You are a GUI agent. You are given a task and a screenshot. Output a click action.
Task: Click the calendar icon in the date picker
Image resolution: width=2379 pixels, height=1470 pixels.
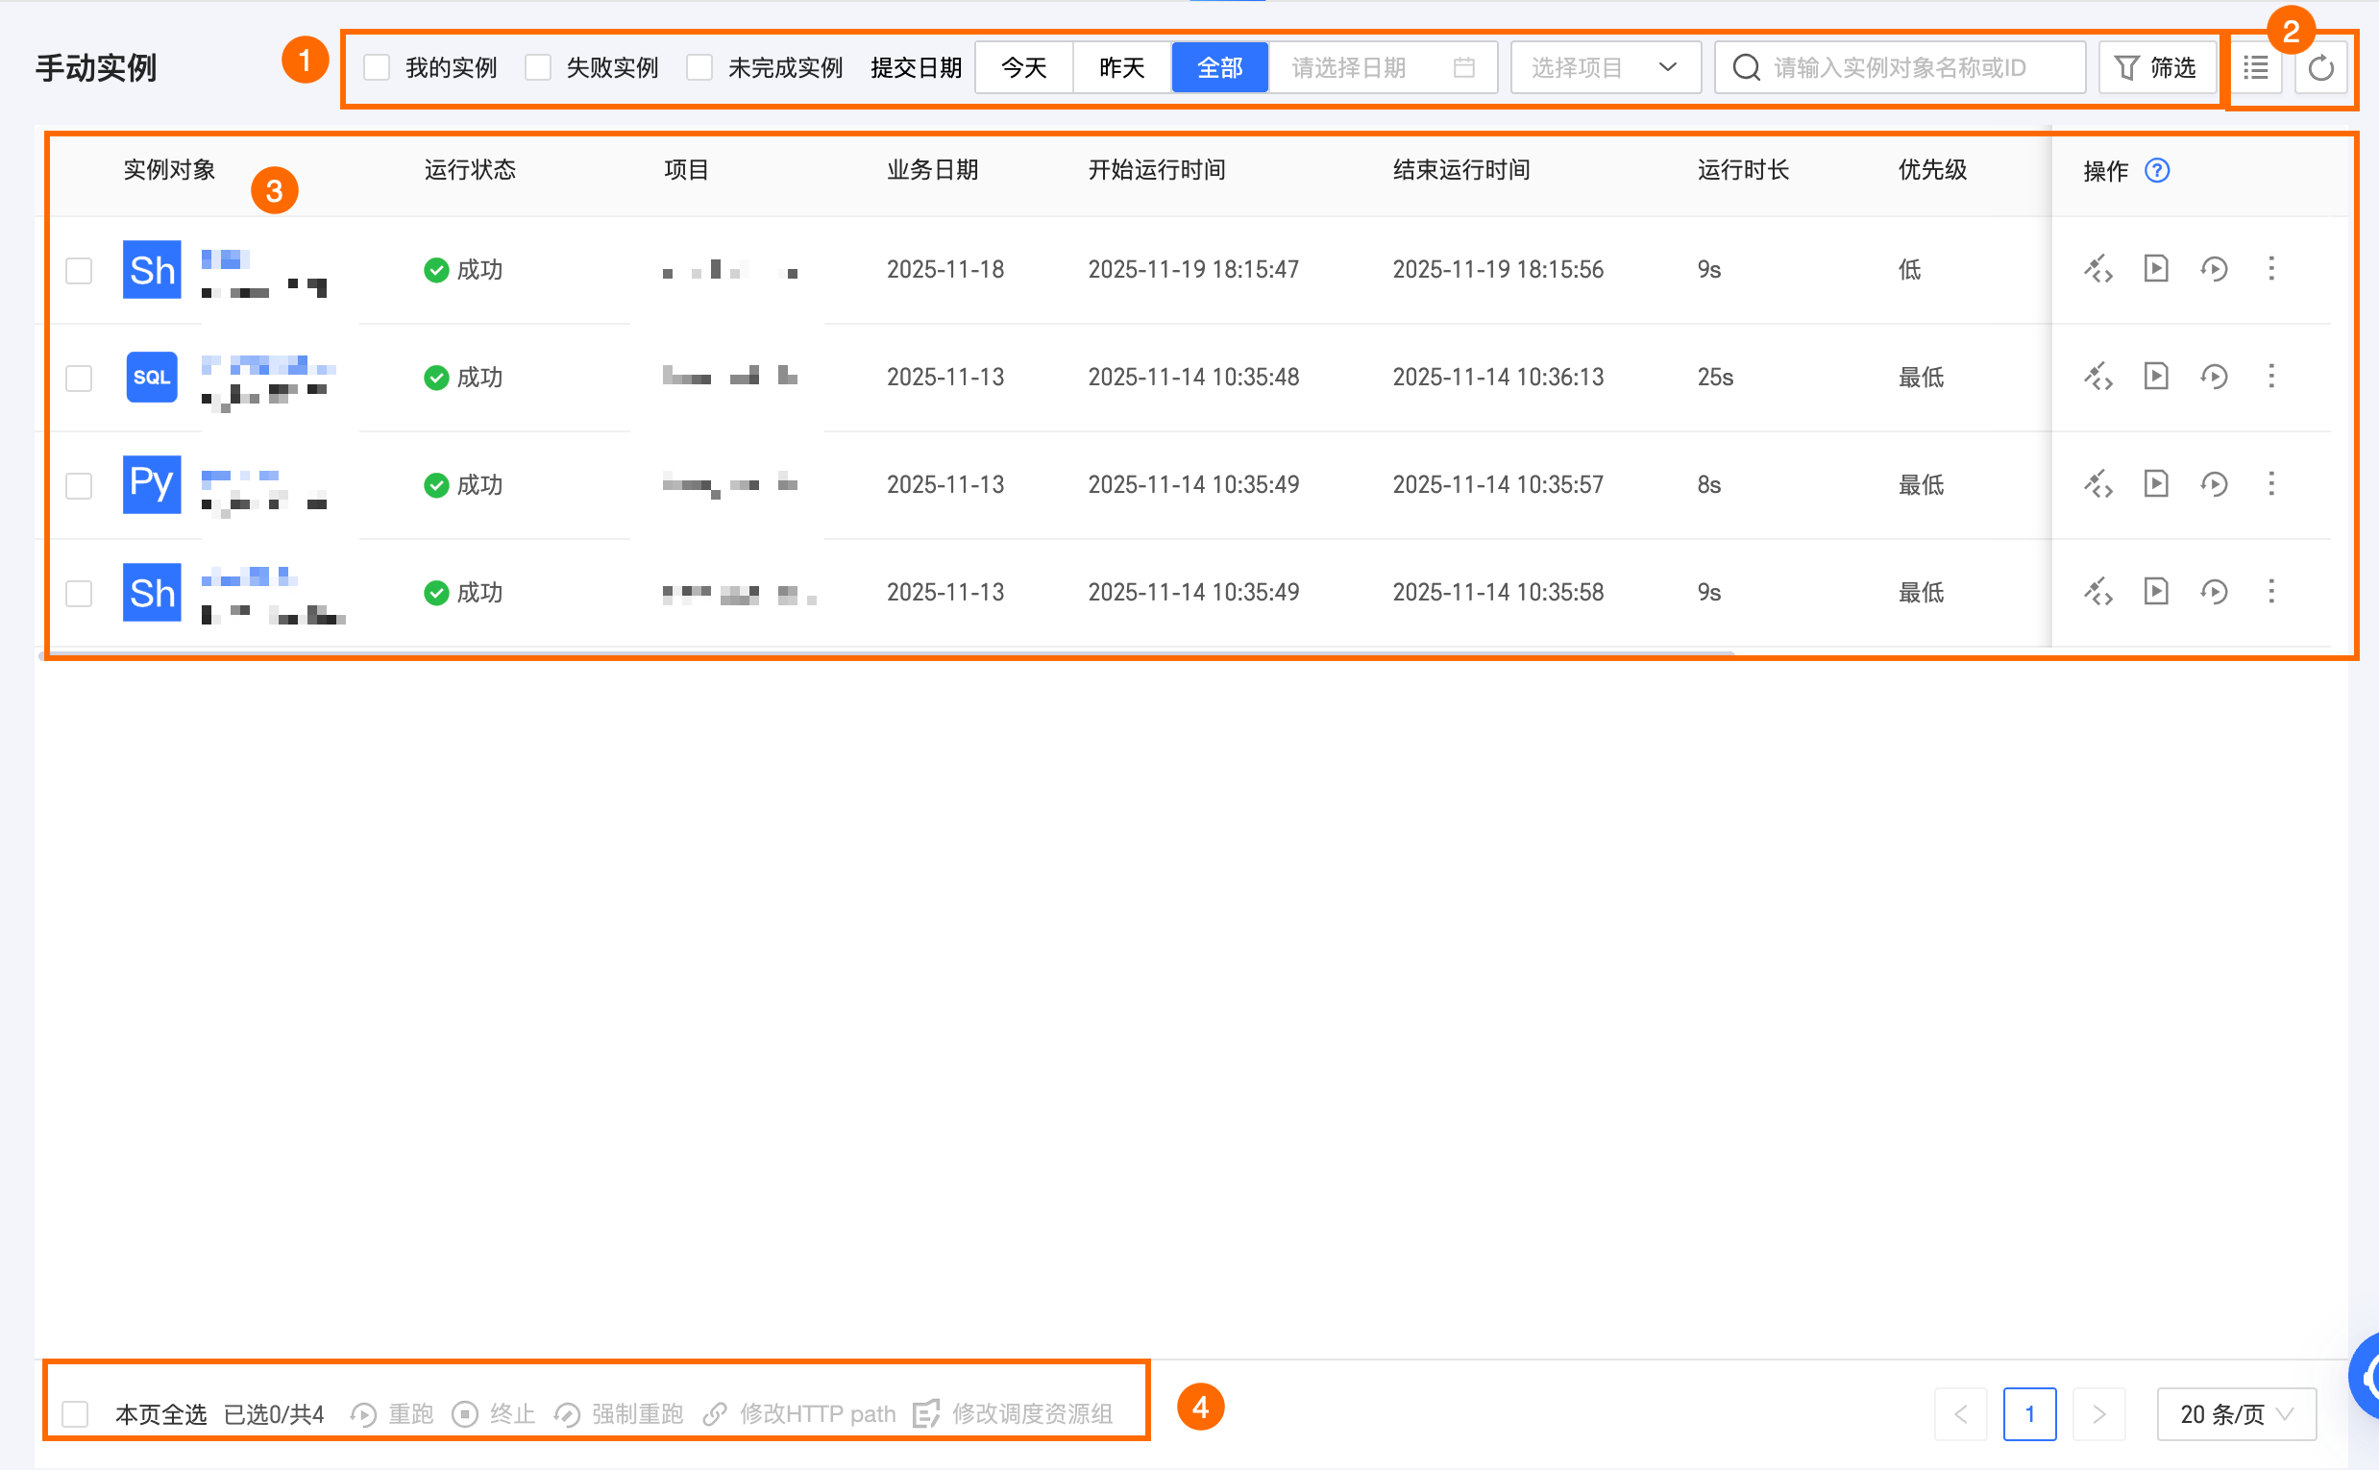pos(1463,68)
